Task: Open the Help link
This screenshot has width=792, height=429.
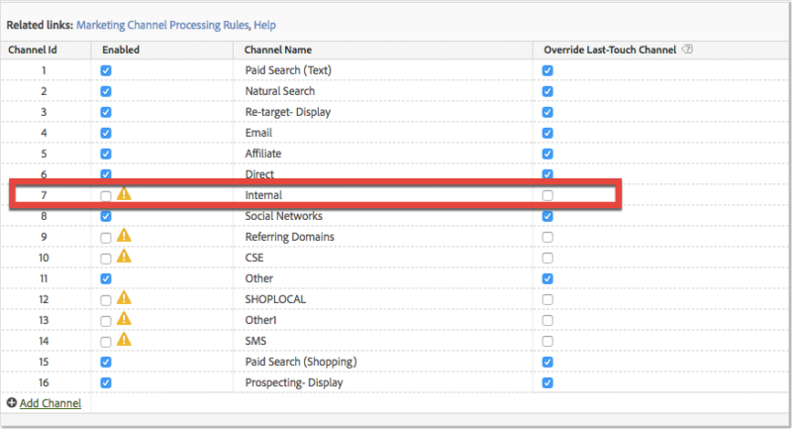Action: click(264, 25)
